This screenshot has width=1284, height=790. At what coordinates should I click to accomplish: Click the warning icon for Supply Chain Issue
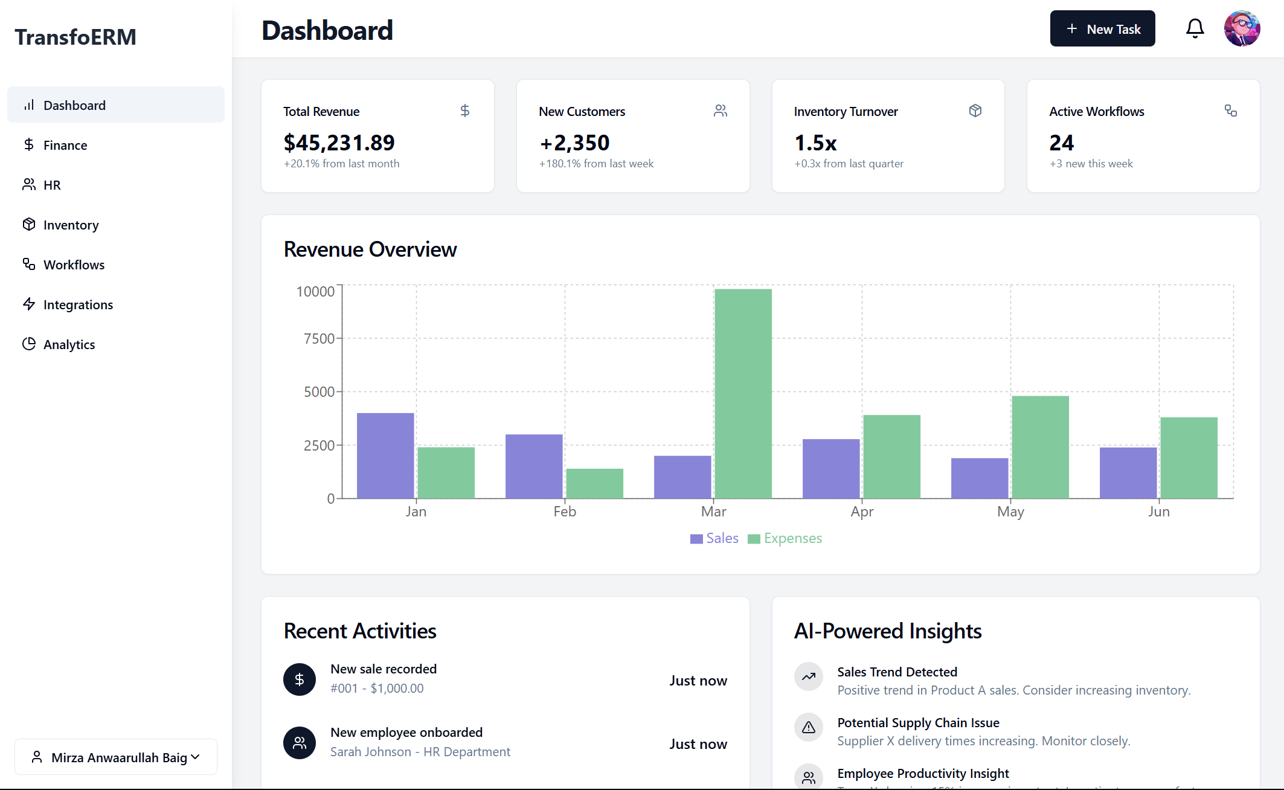[808, 727]
